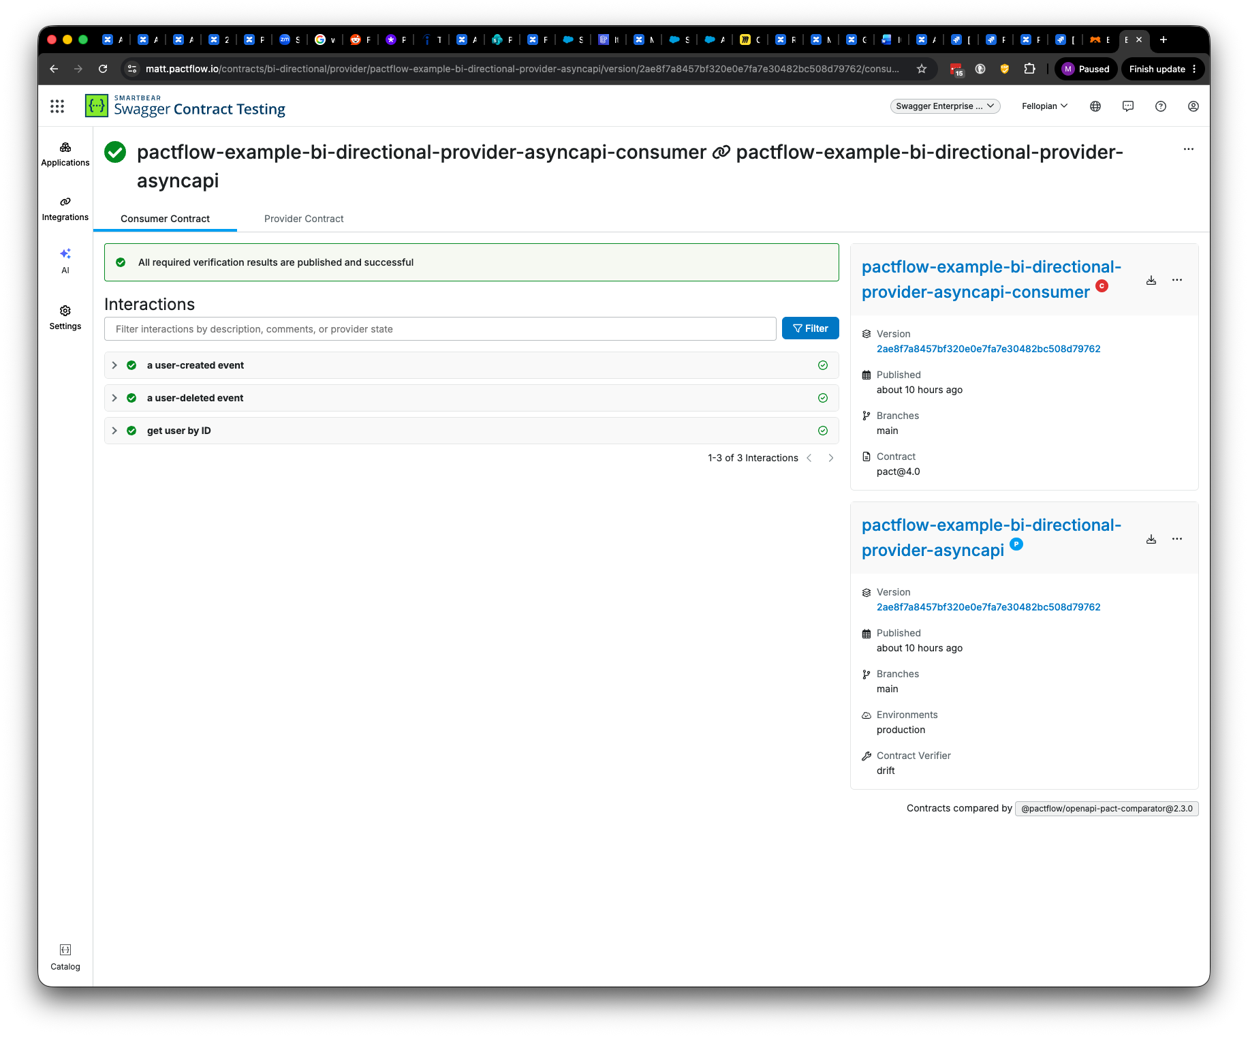Screen dimensions: 1248x1037
Task: Open the help question mark icon
Action: click(x=1161, y=106)
